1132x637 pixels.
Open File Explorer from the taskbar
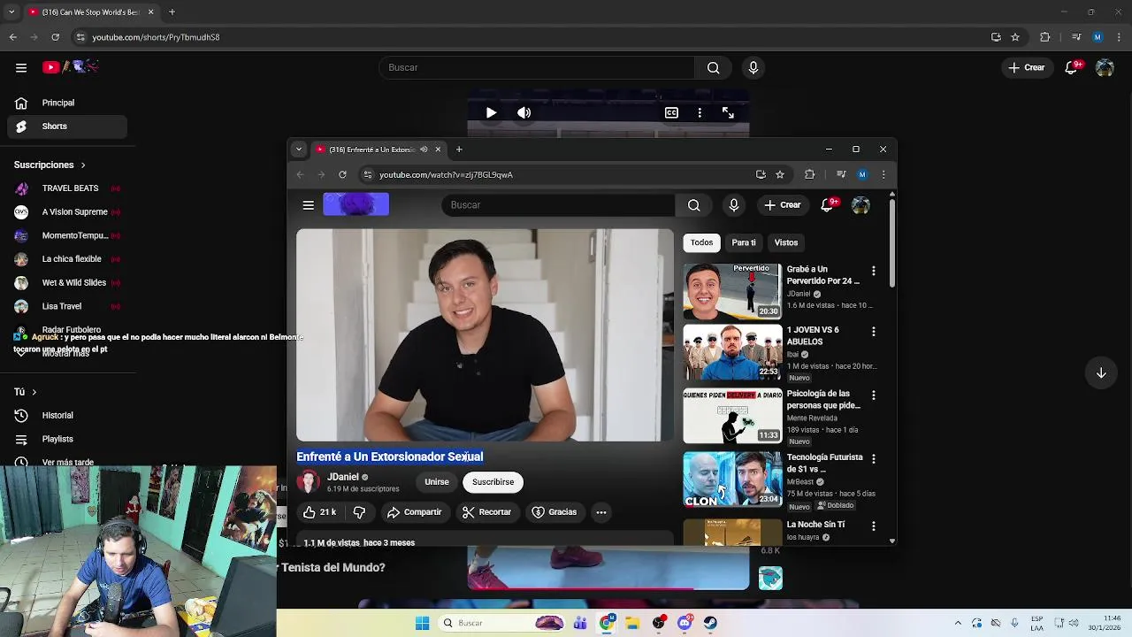coord(632,623)
